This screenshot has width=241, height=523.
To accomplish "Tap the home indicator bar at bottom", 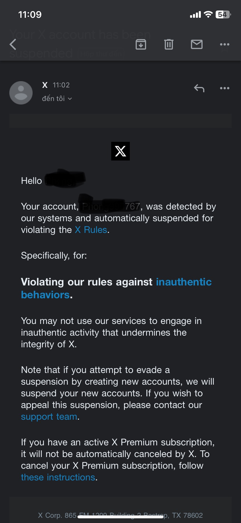I will point(120,517).
